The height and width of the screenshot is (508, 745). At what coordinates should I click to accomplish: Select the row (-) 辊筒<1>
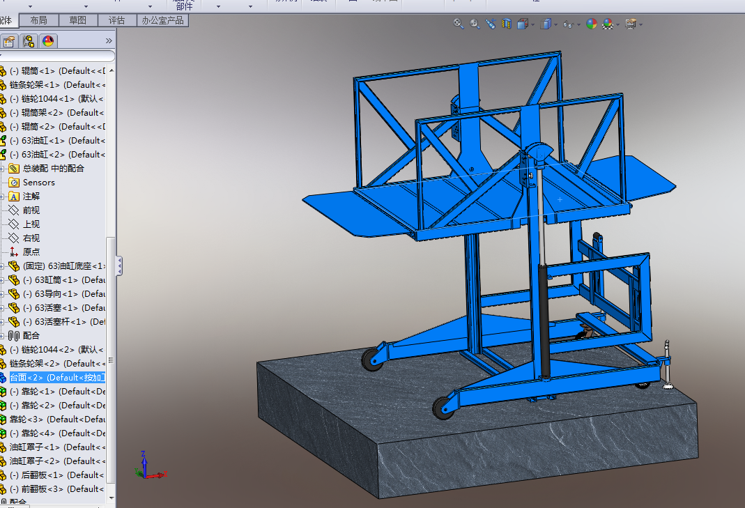(52, 71)
